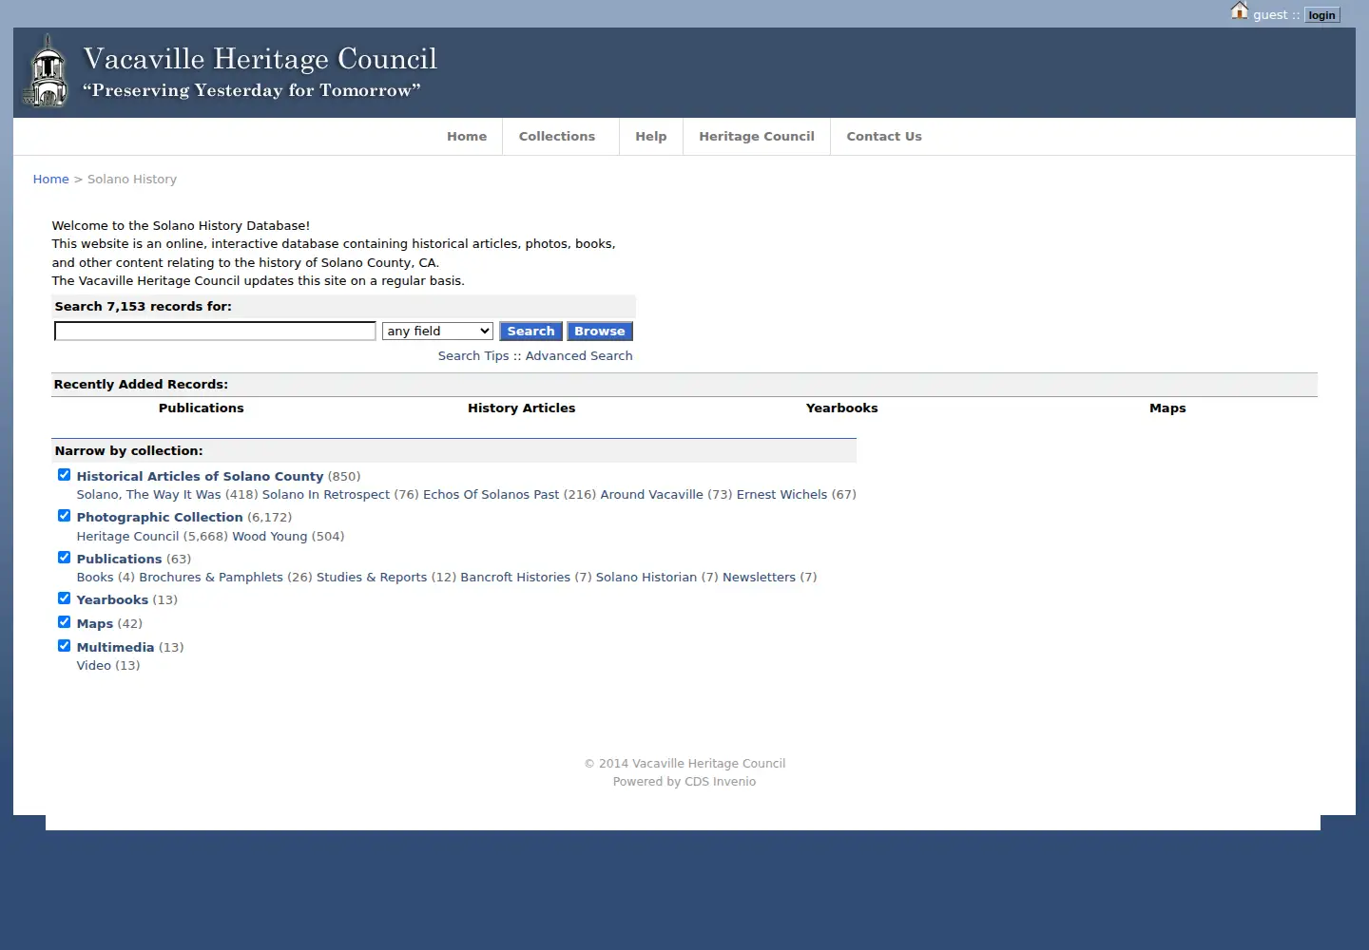The width and height of the screenshot is (1369, 950).
Task: Open 'Solano In Retrospect' subcollection
Action: (x=326, y=495)
